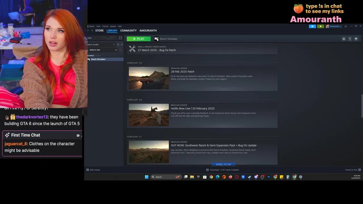Clear the RANCH SIM search text
363x204 pixels.
(116, 50)
